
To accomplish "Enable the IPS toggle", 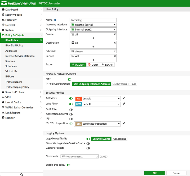I will click(71, 119).
